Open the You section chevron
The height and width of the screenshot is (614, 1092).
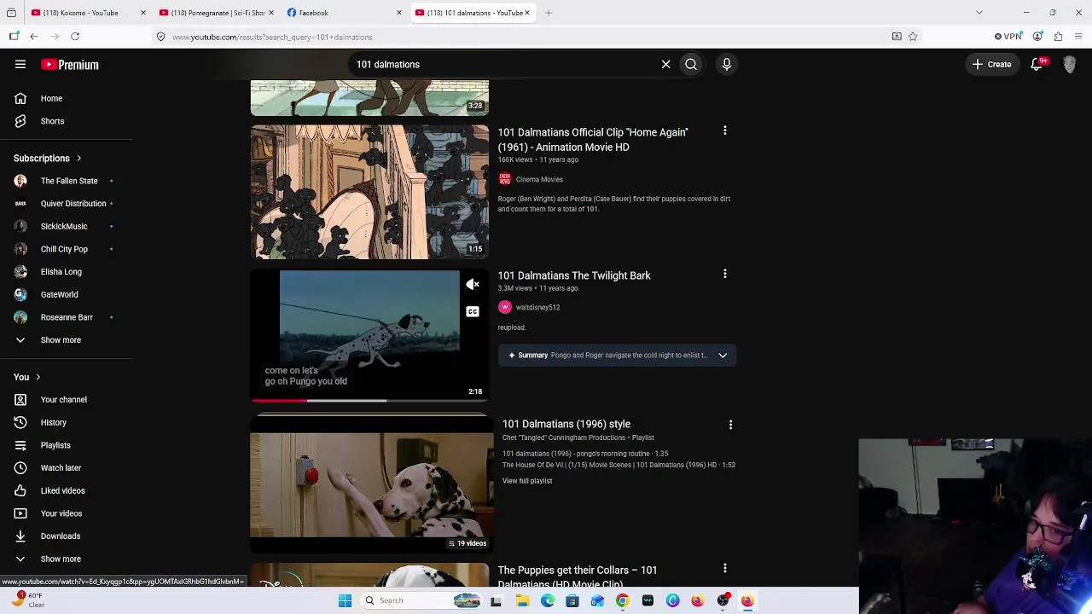point(38,377)
